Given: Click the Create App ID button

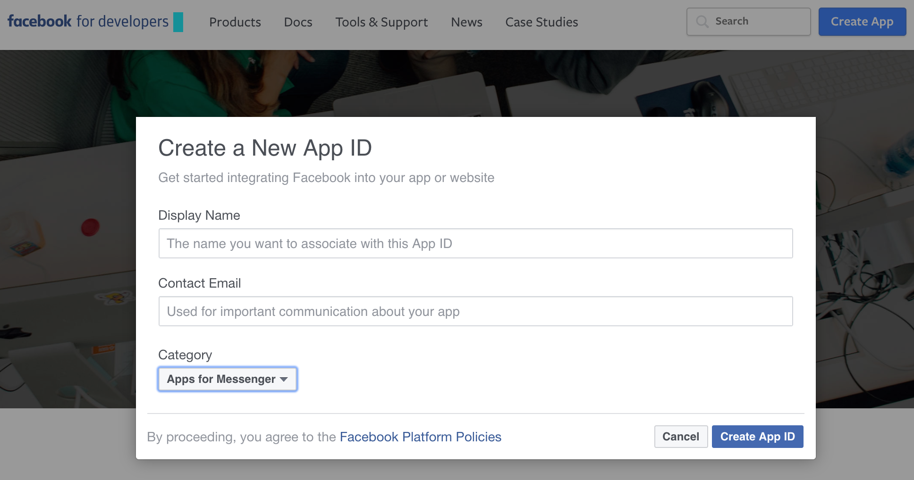Looking at the screenshot, I should [x=757, y=437].
